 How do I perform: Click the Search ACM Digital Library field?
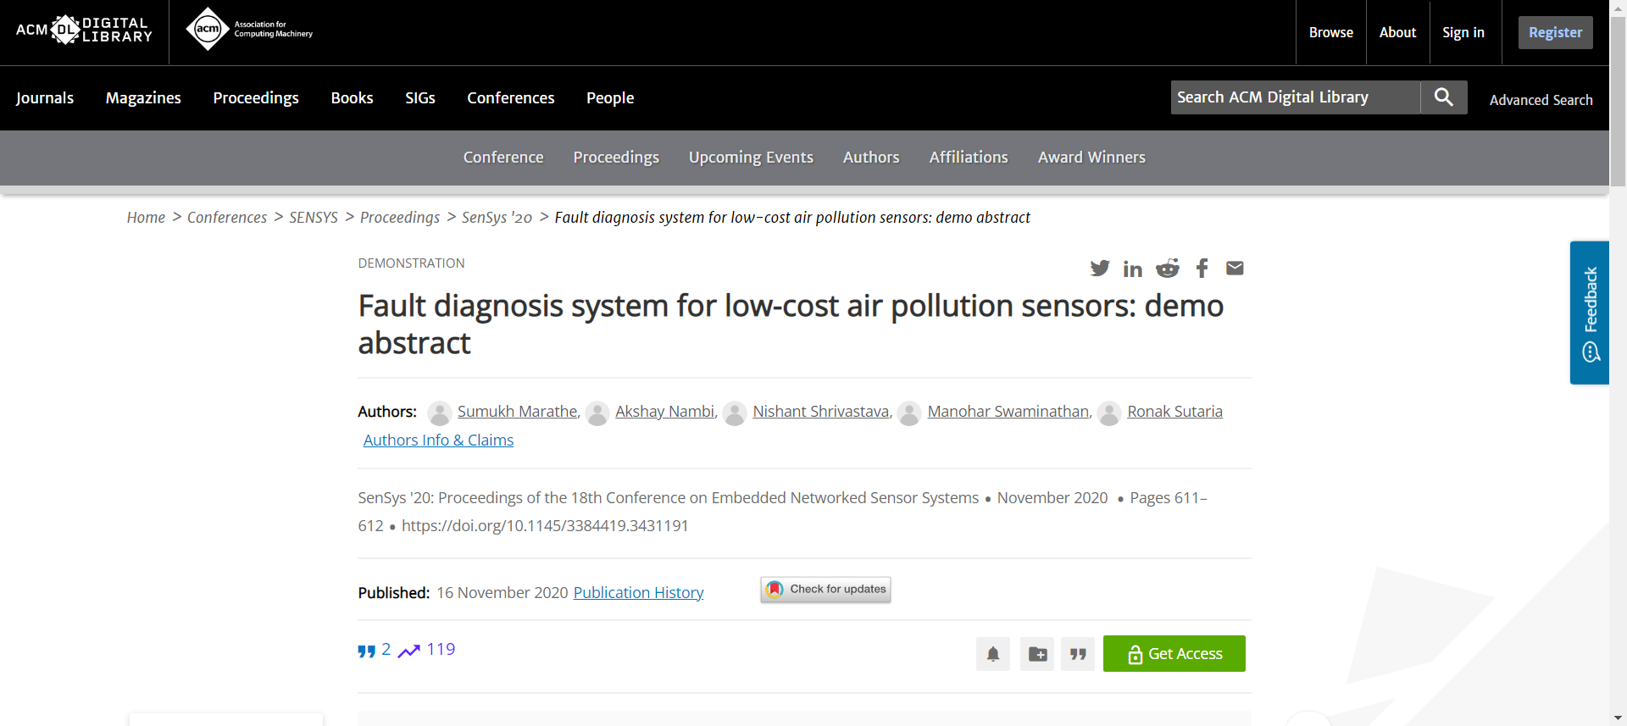coord(1295,97)
